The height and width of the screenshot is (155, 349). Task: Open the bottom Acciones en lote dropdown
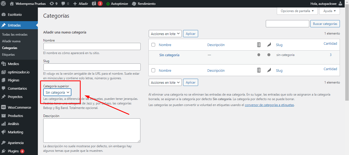tap(165, 82)
